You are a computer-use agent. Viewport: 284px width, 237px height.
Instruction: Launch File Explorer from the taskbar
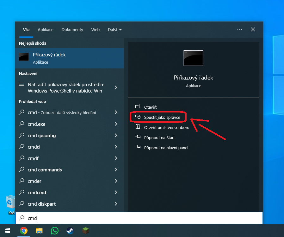click(x=39, y=230)
